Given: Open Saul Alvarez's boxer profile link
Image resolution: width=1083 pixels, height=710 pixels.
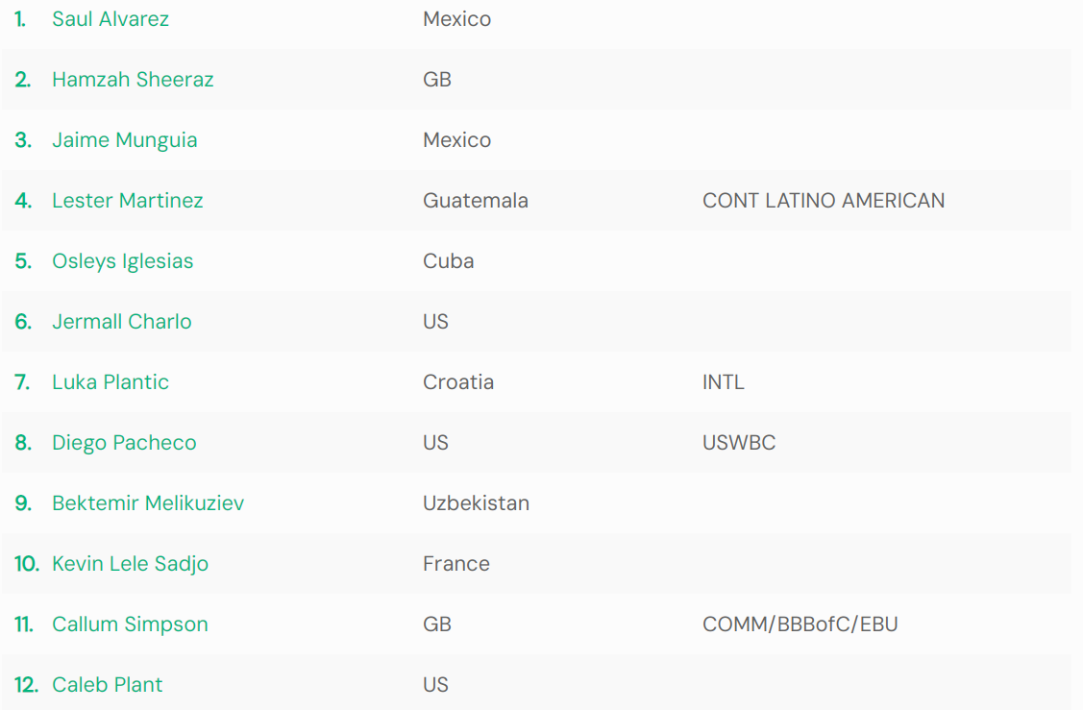Looking at the screenshot, I should coord(111,19).
